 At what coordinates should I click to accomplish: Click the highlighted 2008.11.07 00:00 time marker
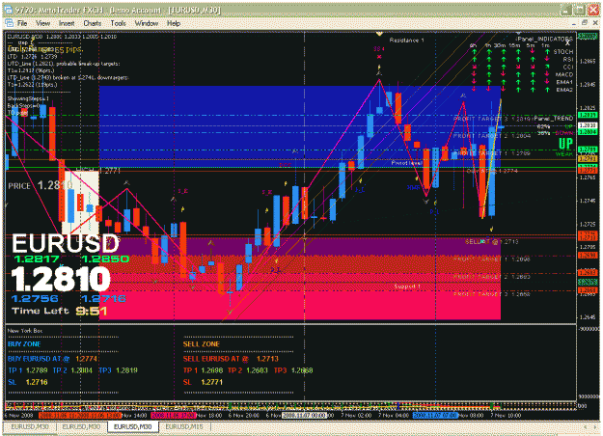click(x=304, y=415)
